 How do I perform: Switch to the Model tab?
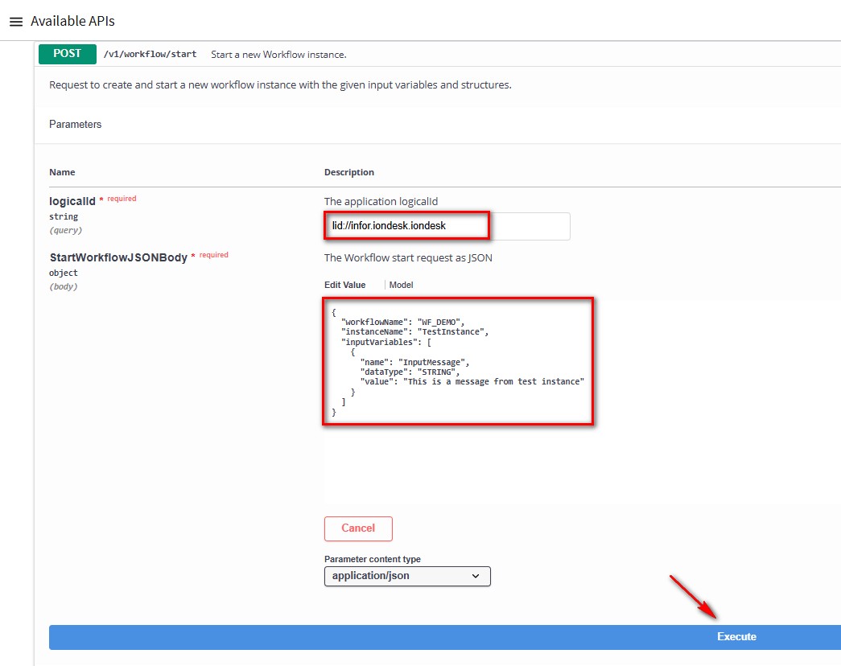[401, 285]
